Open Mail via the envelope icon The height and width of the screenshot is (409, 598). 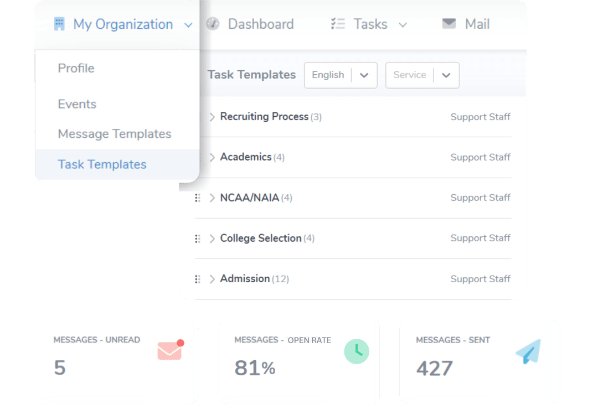[448, 24]
